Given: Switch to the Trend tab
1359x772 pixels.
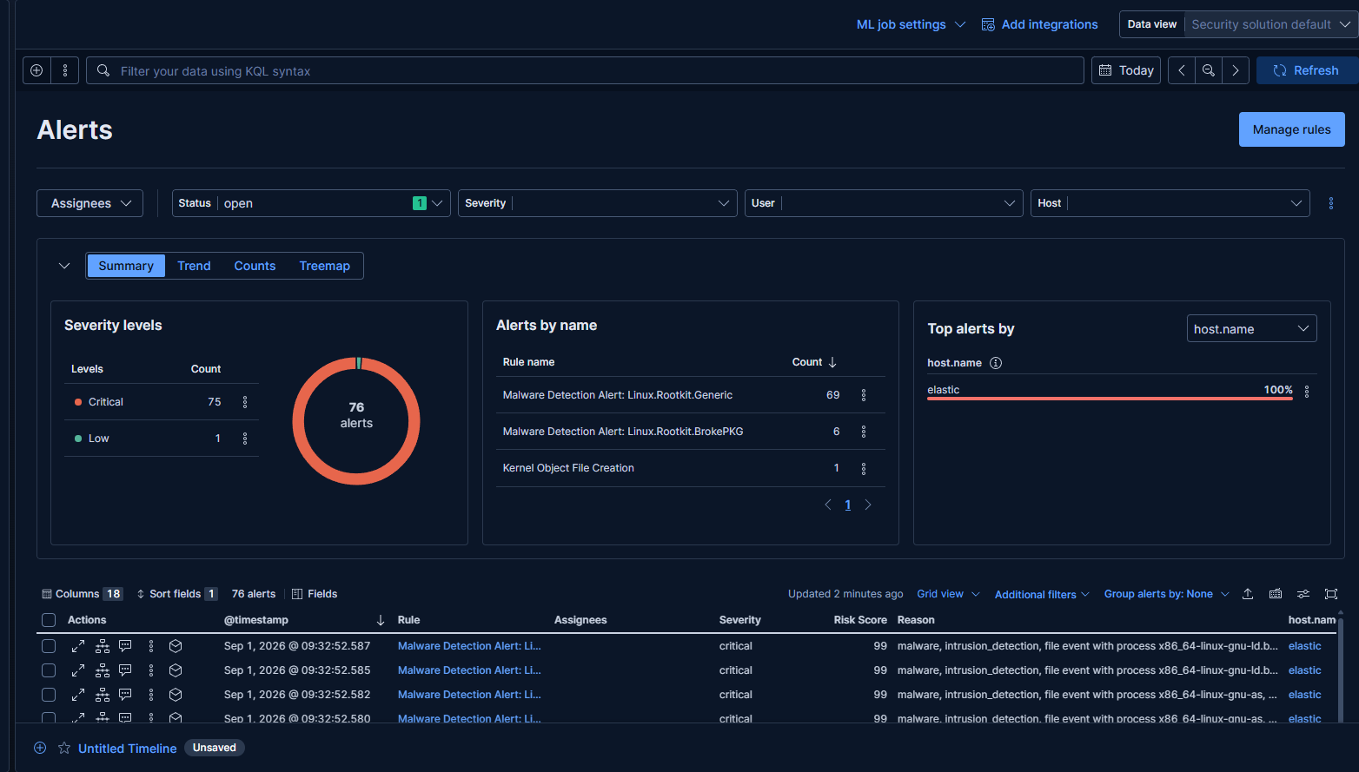Looking at the screenshot, I should pos(194,266).
